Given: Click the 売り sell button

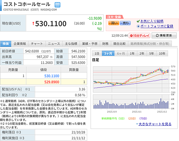Looking at the screenshot, I should [x=125, y=23].
